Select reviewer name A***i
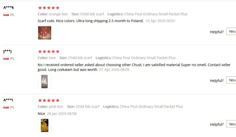The image size is (236, 137). pos(8,100)
